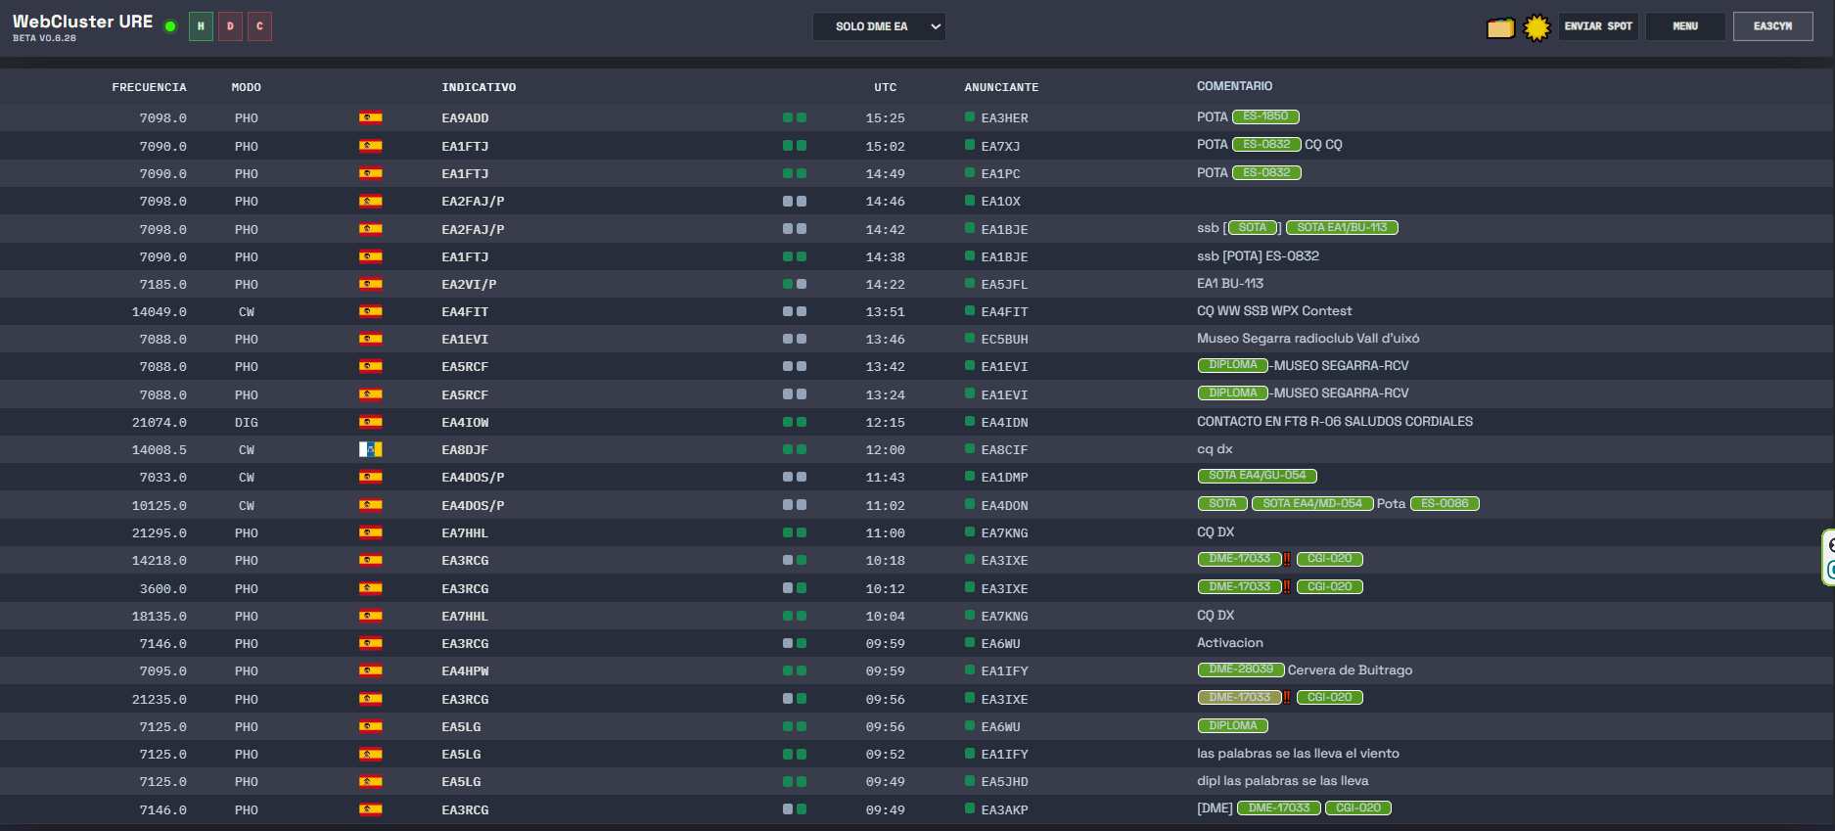Sort by the FRECUENCIA column header
The image size is (1835, 831).
(x=149, y=87)
